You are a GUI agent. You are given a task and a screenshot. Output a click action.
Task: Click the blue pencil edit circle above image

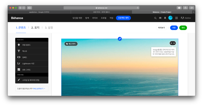(x=120, y=39)
